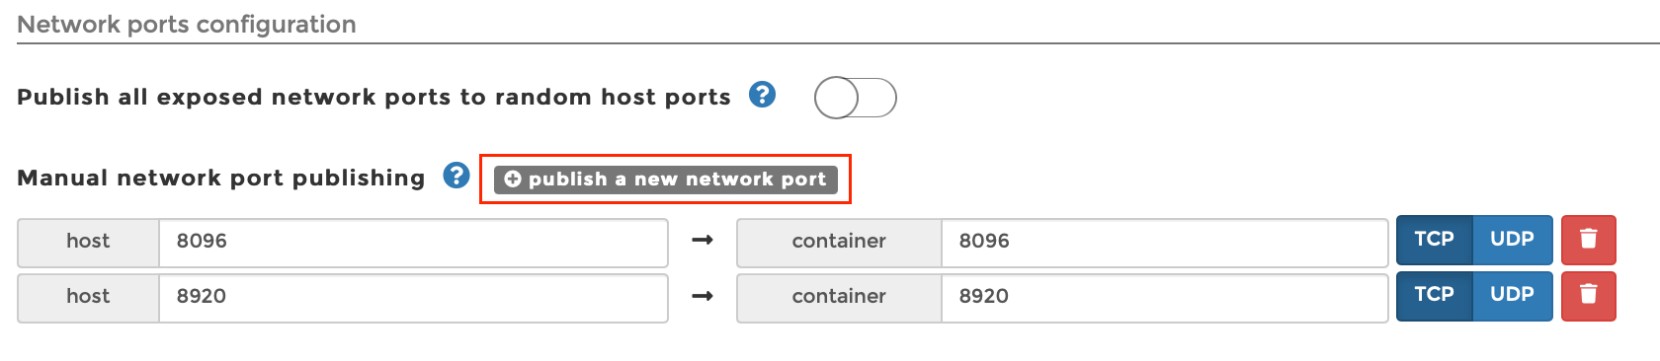Click the container label in the 8920 row
Screen dimensions: 1660x361
coord(839,297)
